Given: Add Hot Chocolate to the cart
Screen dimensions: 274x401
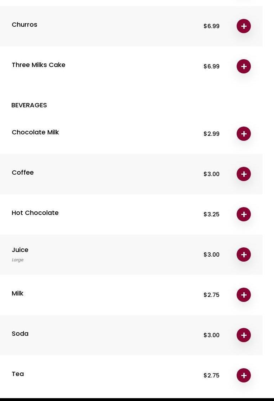Looking at the screenshot, I should pyautogui.click(x=244, y=214).
